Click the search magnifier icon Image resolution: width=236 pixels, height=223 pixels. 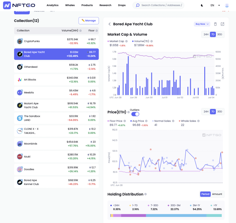tap(138, 5)
